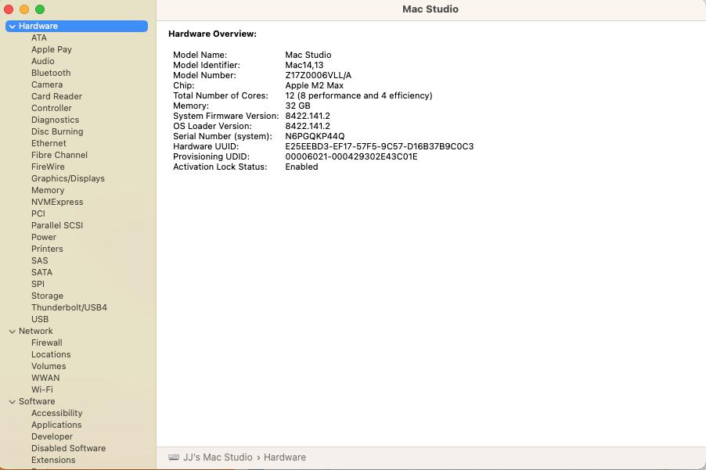The width and height of the screenshot is (706, 470).
Task: Select the Network category label
Action: click(35, 331)
